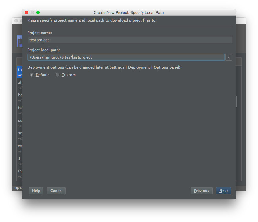Select highlighted recent project starting with 'tic'
Screen dimensions: 258x222
tap(20, 72)
